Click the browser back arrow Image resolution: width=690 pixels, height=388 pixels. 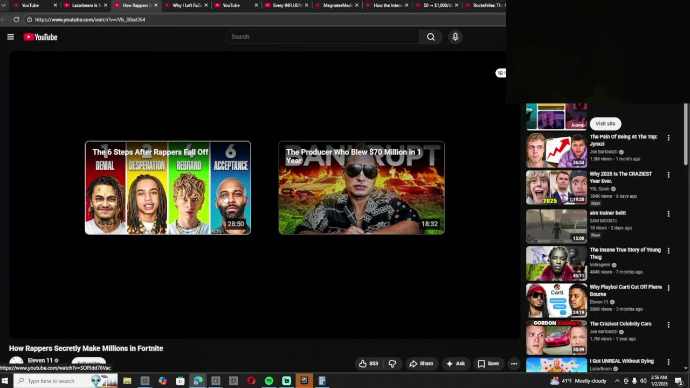click(x=4, y=19)
